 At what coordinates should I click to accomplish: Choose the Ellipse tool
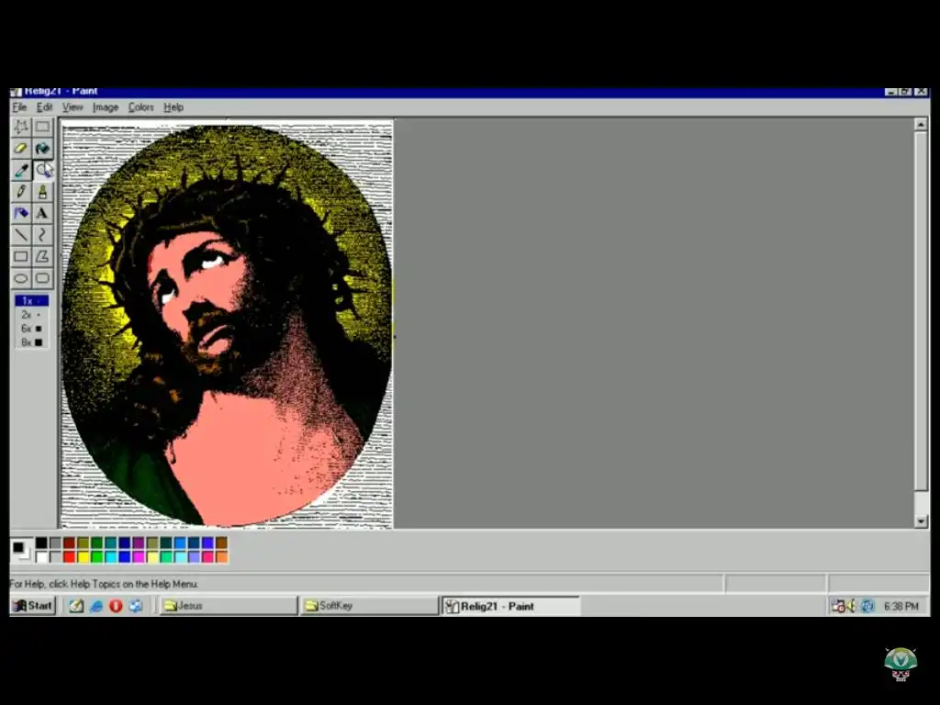pos(21,278)
